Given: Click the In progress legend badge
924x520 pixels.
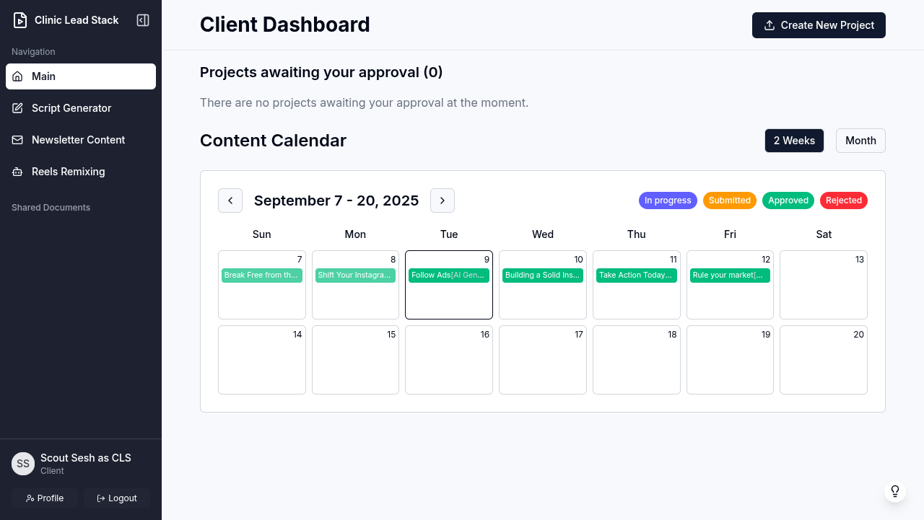Looking at the screenshot, I should (x=668, y=200).
